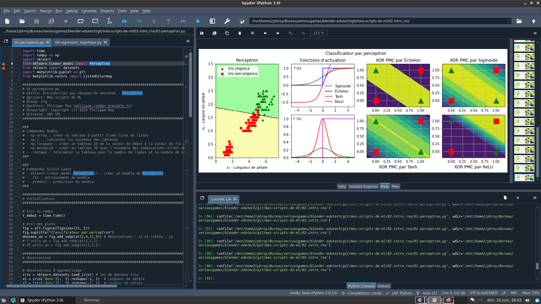
Task: Click the volume icon in system tray
Action: 527,300
